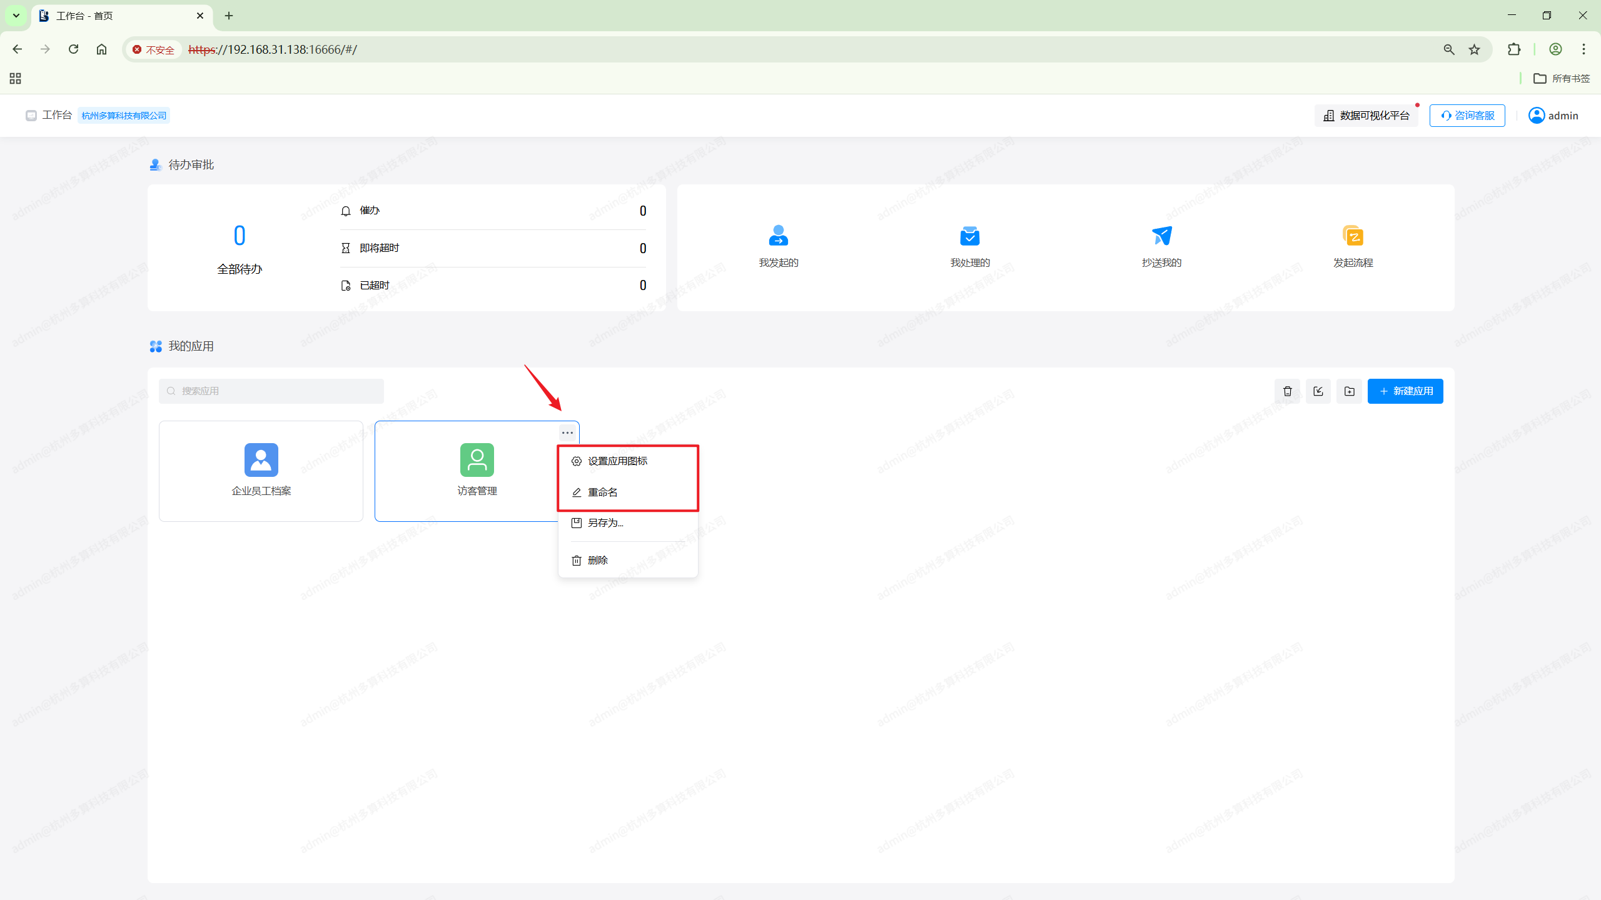
Task: Click the 新建应用 button
Action: [1405, 391]
